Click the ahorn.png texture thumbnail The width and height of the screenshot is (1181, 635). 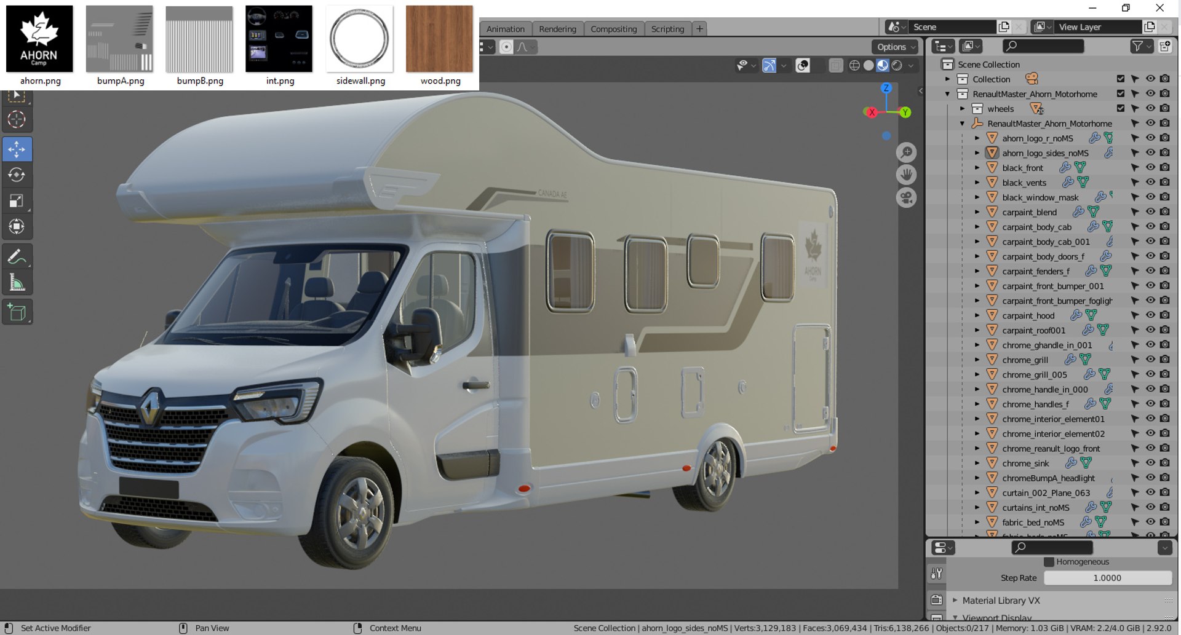[40, 39]
